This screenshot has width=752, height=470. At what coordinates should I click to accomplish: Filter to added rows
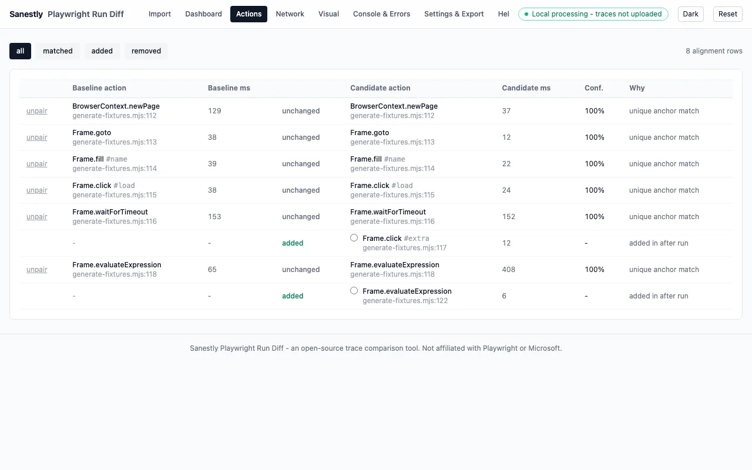tap(102, 51)
